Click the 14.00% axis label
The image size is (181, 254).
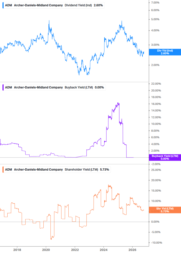(156, 111)
